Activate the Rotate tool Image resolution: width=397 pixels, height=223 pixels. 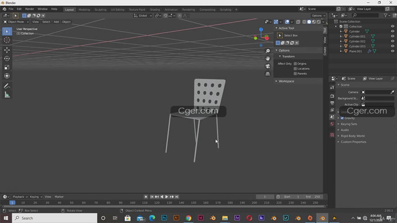coord(7,59)
